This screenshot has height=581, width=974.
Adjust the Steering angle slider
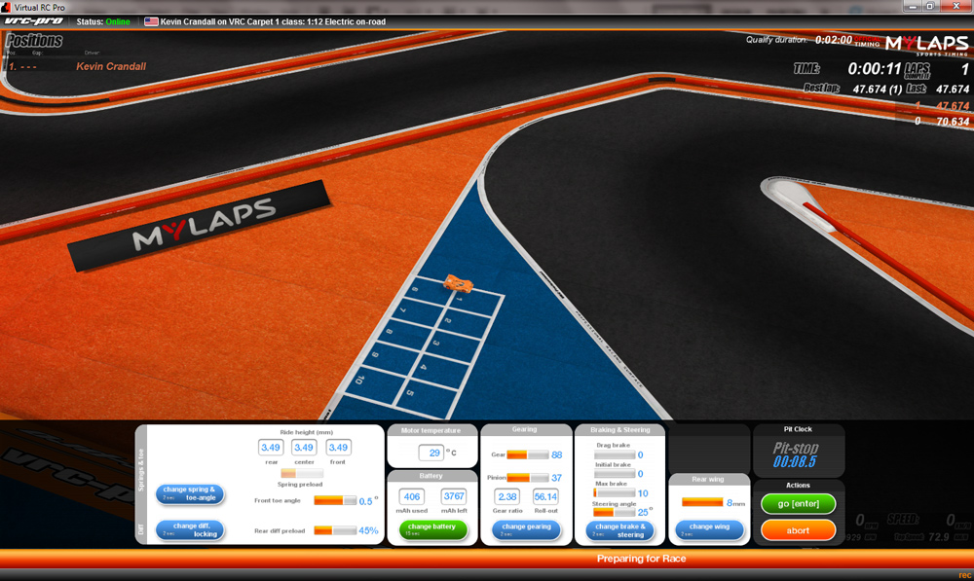tap(615, 512)
